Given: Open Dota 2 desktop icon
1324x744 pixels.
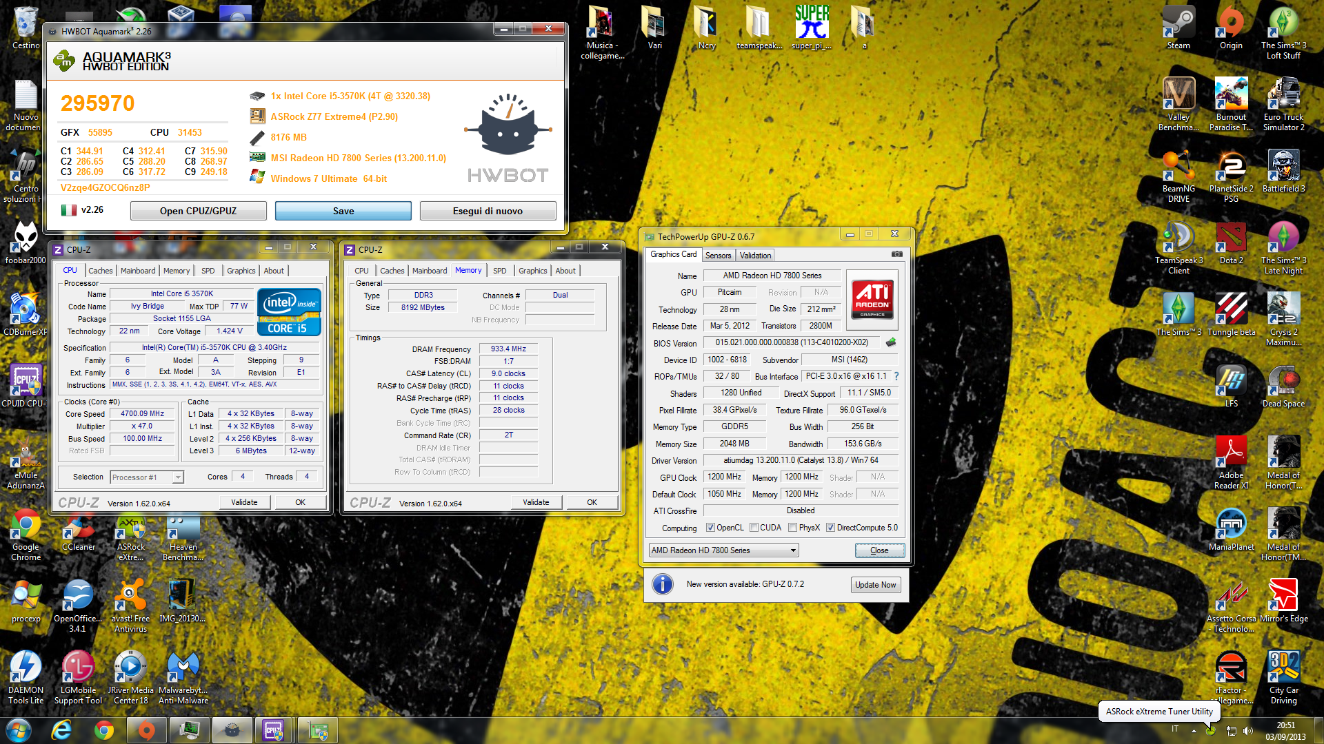Looking at the screenshot, I should pos(1231,242).
